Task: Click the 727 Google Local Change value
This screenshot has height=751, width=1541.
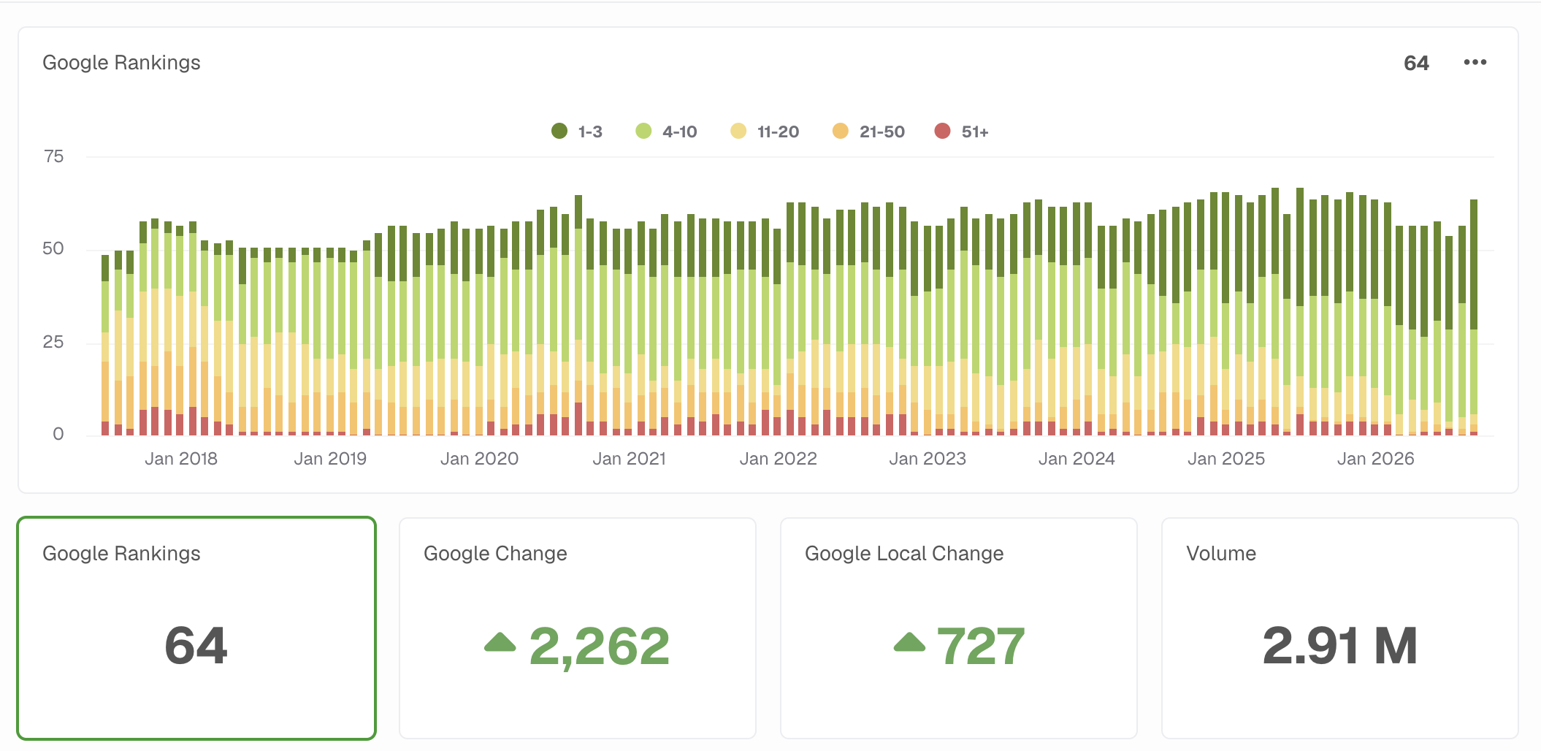Action: [981, 646]
